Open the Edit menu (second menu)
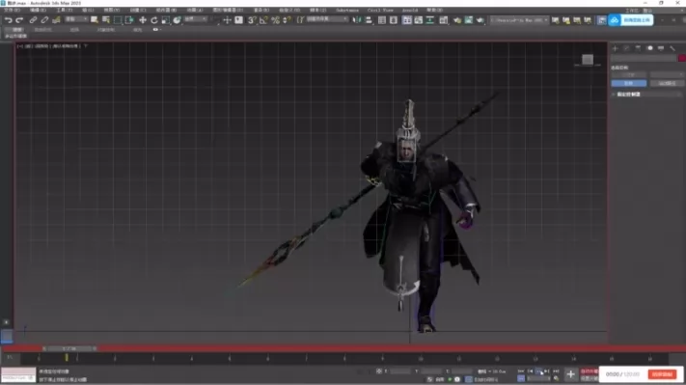 (38, 10)
